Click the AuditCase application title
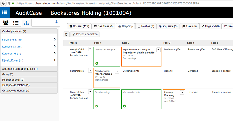 pos(28,13)
